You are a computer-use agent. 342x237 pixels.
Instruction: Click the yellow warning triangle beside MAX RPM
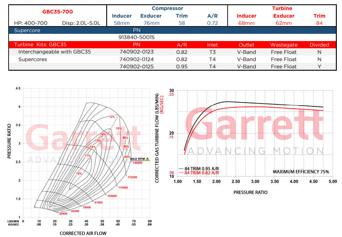(147, 159)
